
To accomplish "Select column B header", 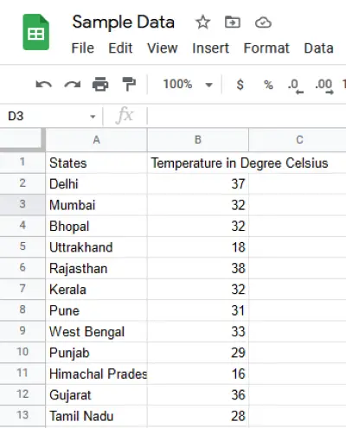I will [198, 140].
